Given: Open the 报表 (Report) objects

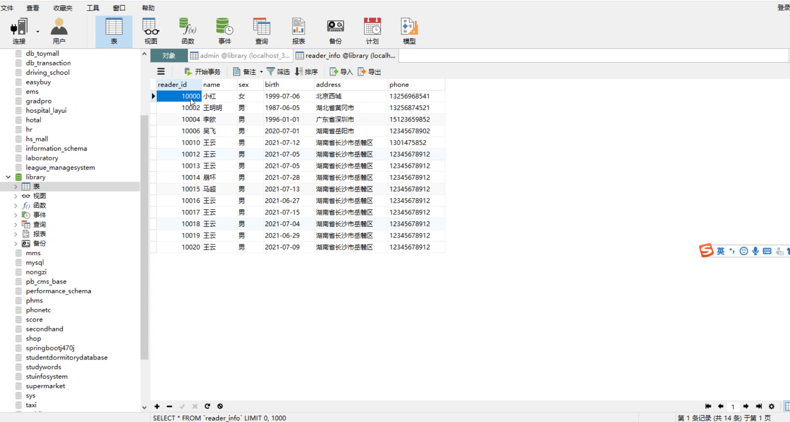Looking at the screenshot, I should pos(298,31).
